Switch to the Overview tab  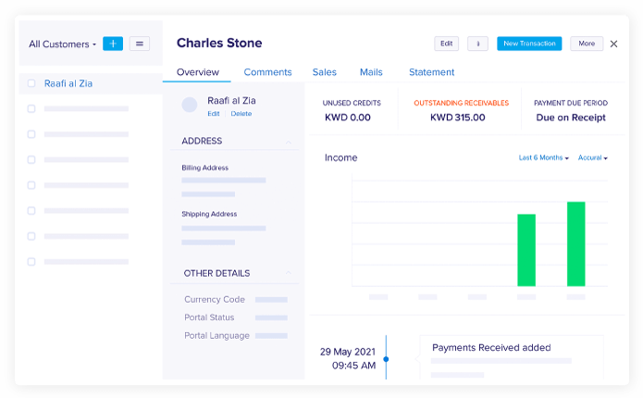[198, 72]
